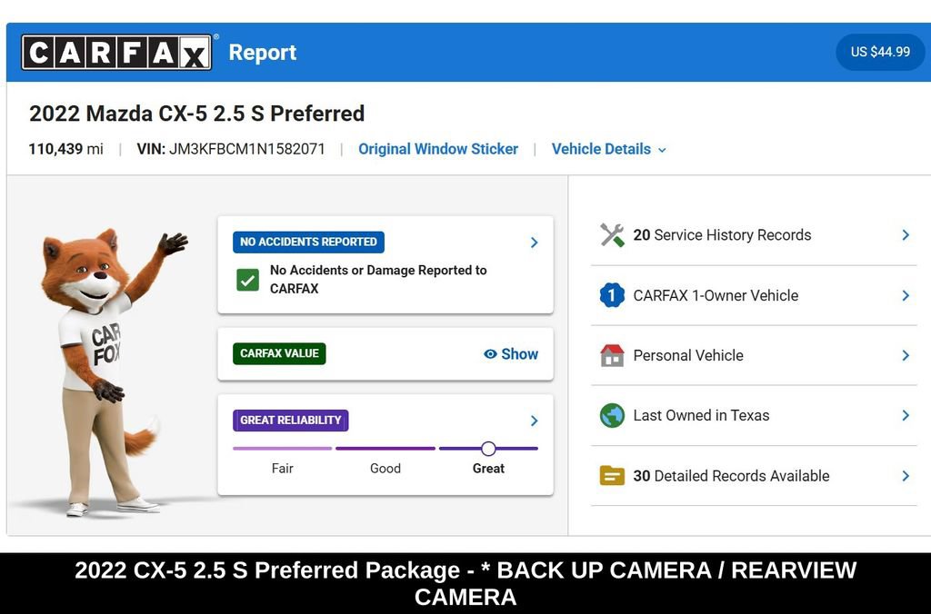Click the Fair reliability label

(282, 469)
